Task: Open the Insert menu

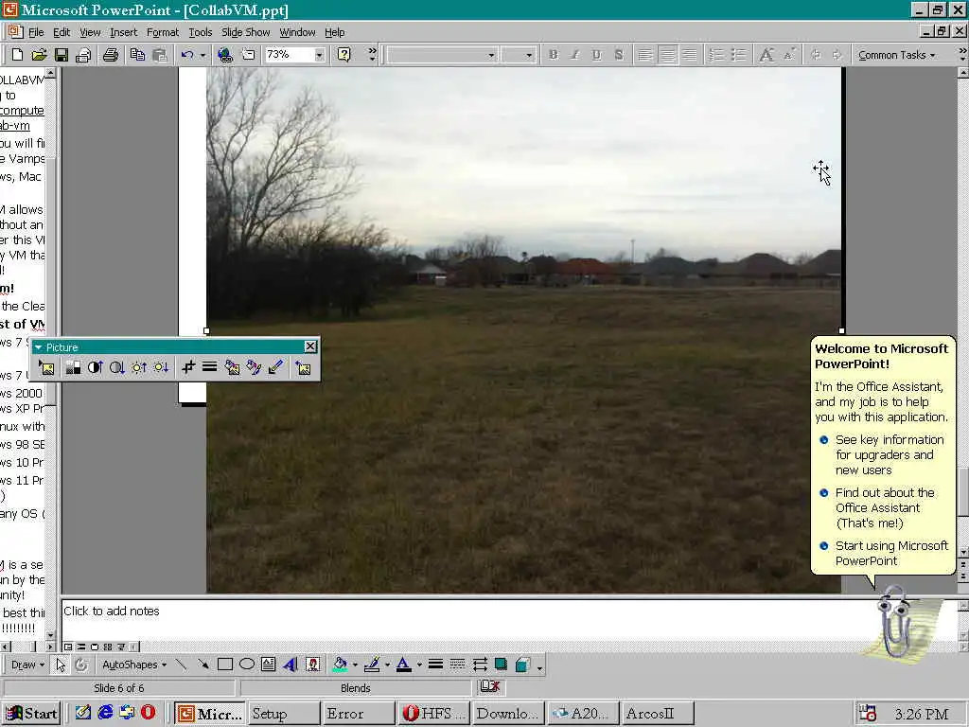Action: pyautogui.click(x=124, y=32)
